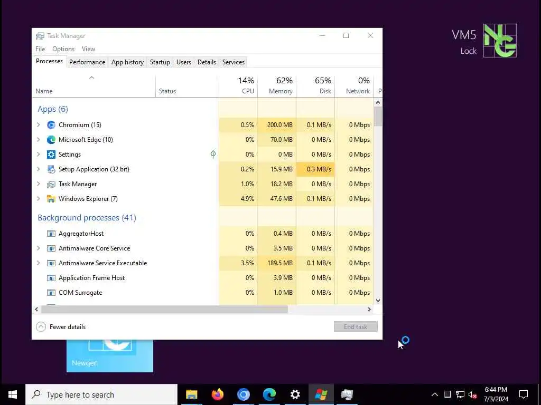541x405 pixels.
Task: Open the Options menu
Action: click(x=63, y=49)
